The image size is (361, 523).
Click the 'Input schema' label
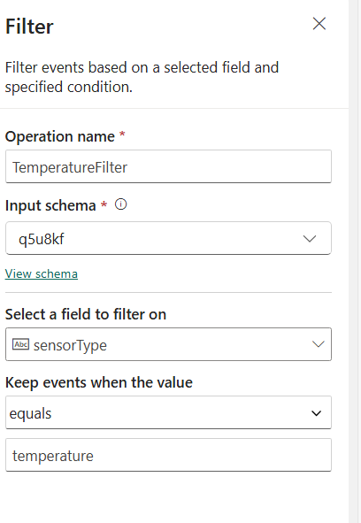50,205
